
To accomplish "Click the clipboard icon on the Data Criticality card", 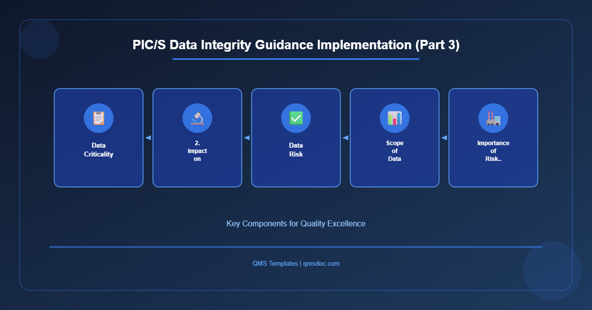I will coord(98,118).
